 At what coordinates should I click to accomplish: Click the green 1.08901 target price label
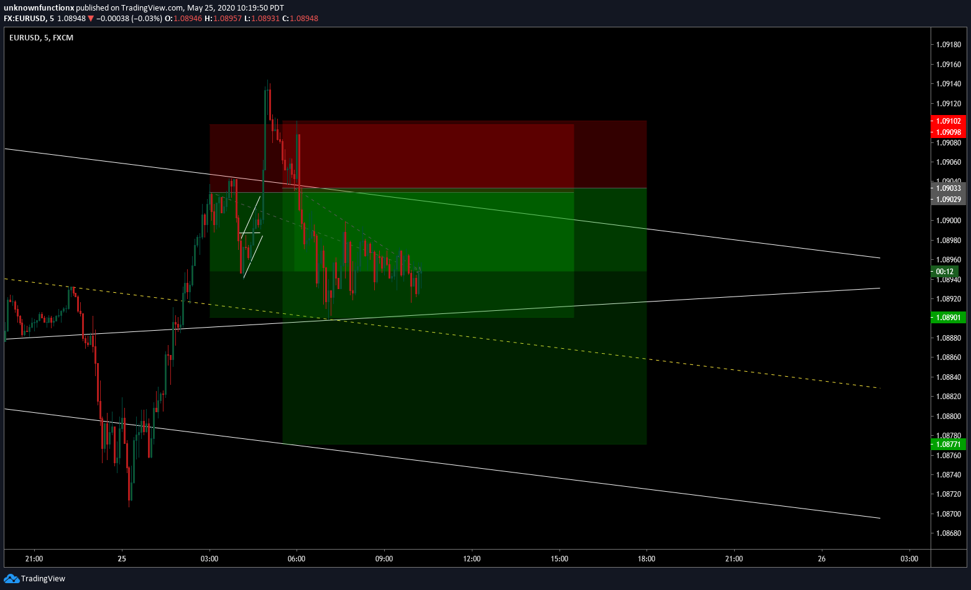click(948, 318)
